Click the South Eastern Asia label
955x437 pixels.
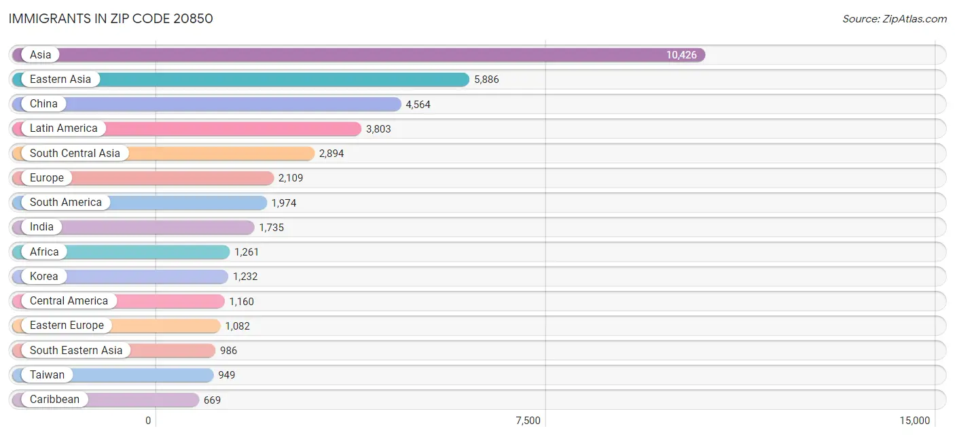click(76, 350)
